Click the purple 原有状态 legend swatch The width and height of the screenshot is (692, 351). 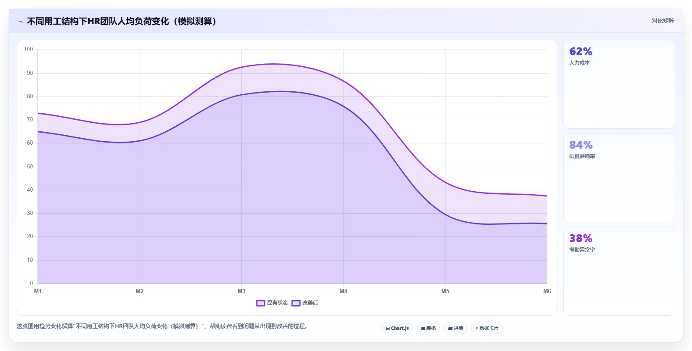pos(260,303)
